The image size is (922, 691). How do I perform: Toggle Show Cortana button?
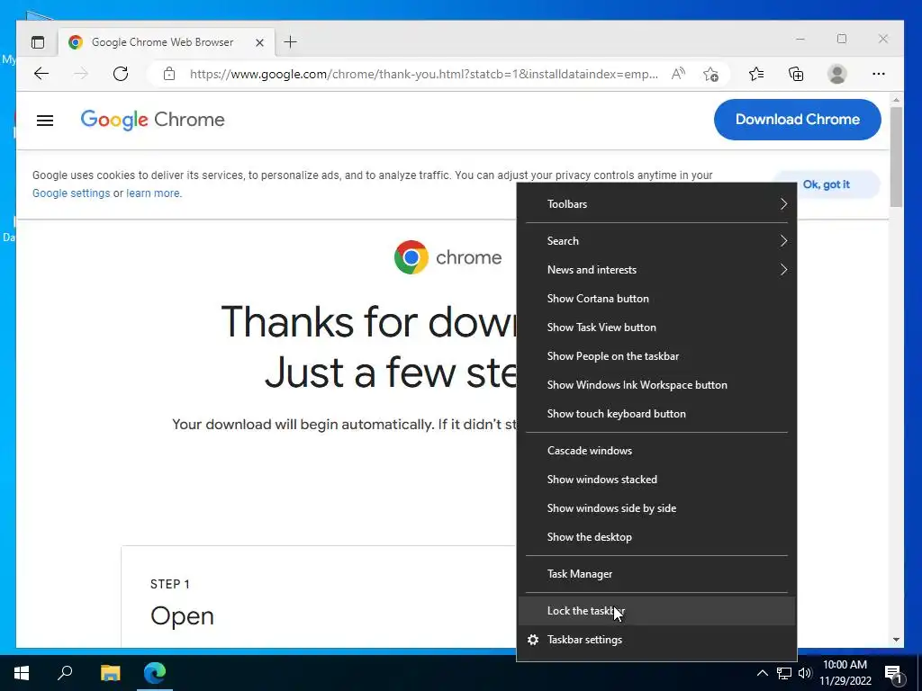pos(656,299)
